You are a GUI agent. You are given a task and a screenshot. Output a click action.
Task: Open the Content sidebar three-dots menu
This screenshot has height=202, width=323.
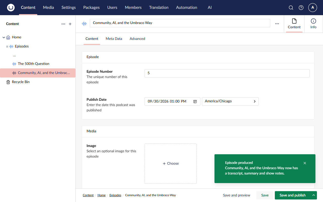(x=63, y=24)
